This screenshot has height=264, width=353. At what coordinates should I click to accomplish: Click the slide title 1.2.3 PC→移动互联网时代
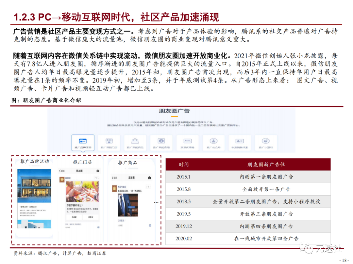tap(116, 17)
